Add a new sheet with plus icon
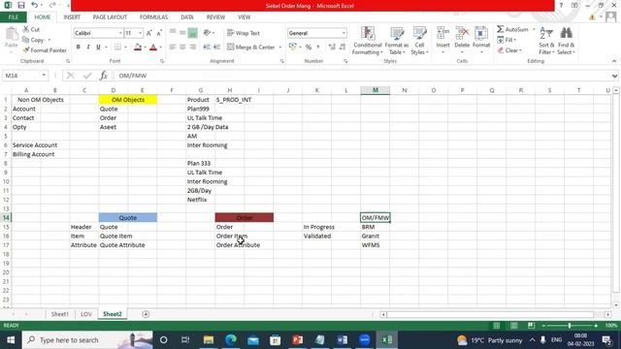621x349 pixels. [146, 314]
